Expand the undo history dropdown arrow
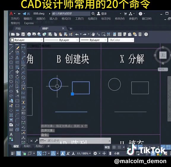 (x=81, y=34)
